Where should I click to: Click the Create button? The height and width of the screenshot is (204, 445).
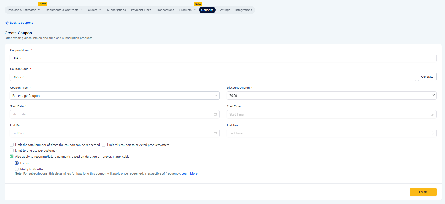click(x=423, y=192)
